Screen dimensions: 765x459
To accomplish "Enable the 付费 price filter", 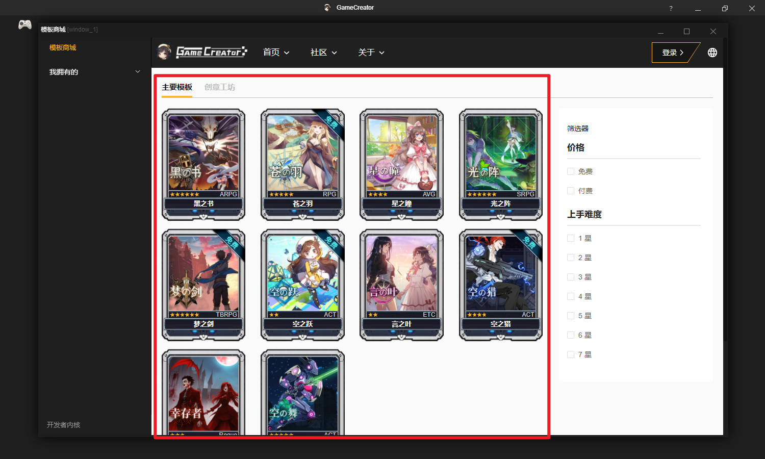I will 571,191.
